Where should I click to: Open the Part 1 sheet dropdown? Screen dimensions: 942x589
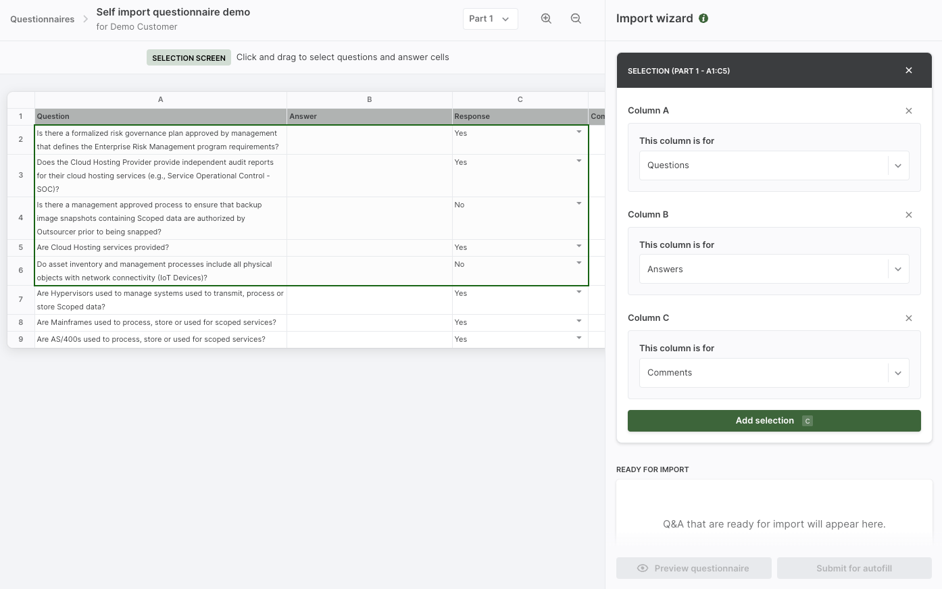(x=491, y=19)
